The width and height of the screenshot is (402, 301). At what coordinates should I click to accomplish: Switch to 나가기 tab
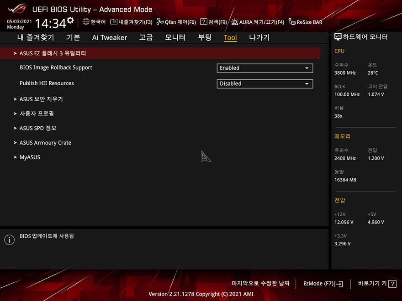(x=259, y=37)
